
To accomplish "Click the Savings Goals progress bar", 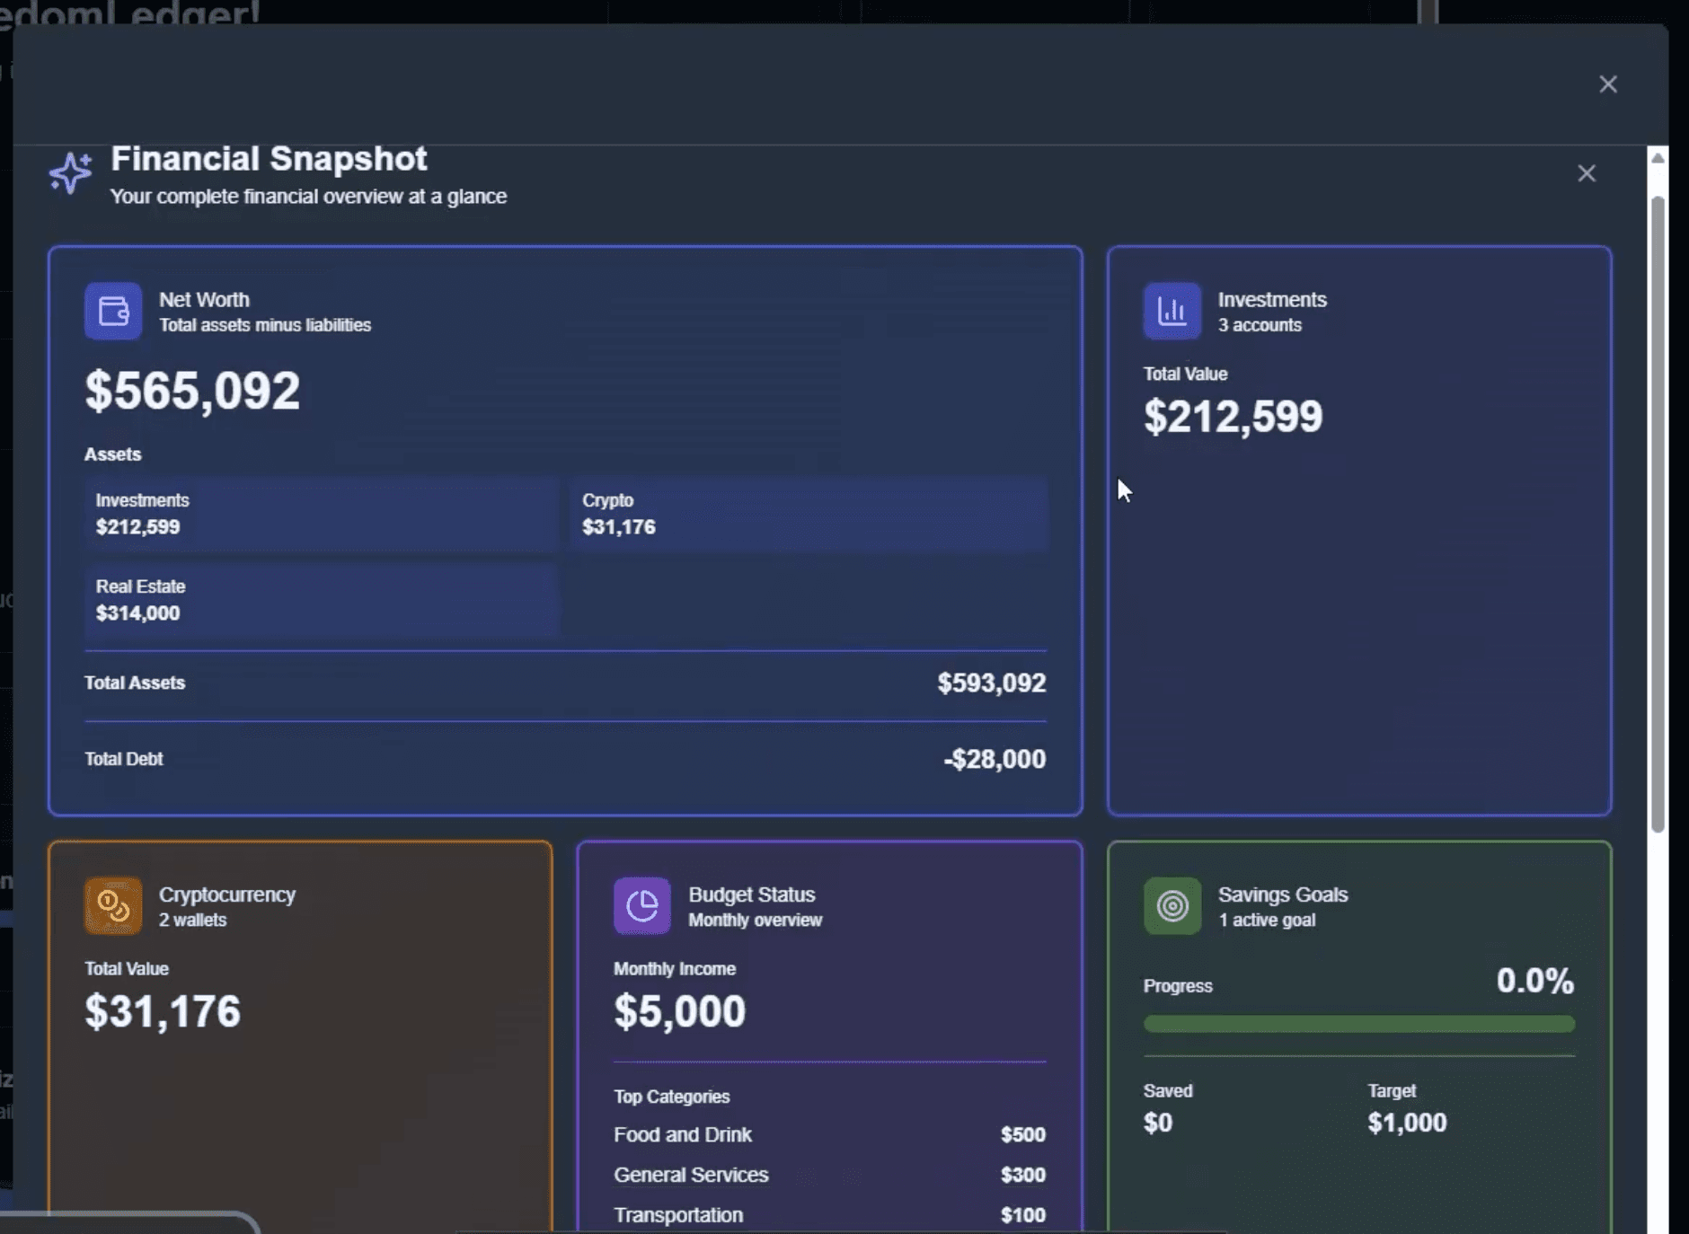I will [1357, 1024].
